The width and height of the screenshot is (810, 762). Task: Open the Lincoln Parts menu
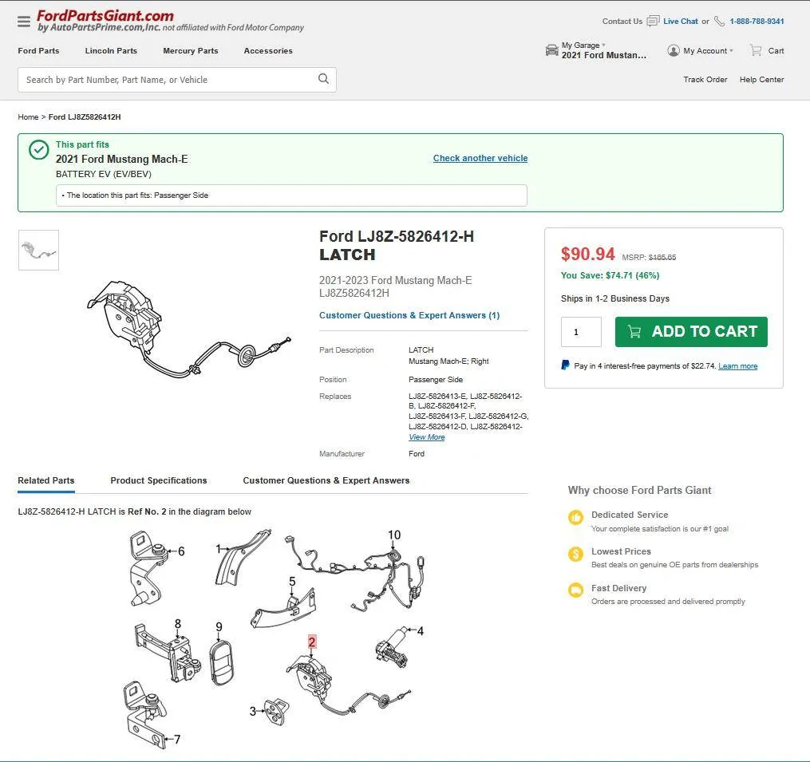pyautogui.click(x=111, y=50)
